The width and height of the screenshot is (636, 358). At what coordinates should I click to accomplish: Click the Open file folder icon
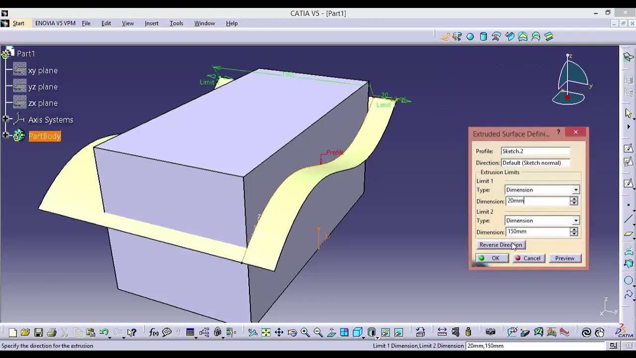(25, 333)
